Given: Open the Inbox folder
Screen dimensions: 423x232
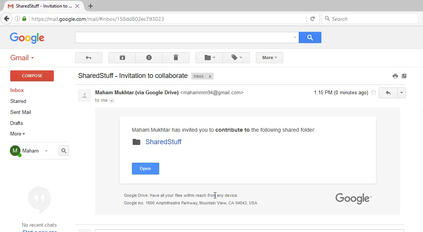Looking at the screenshot, I should pos(17,90).
